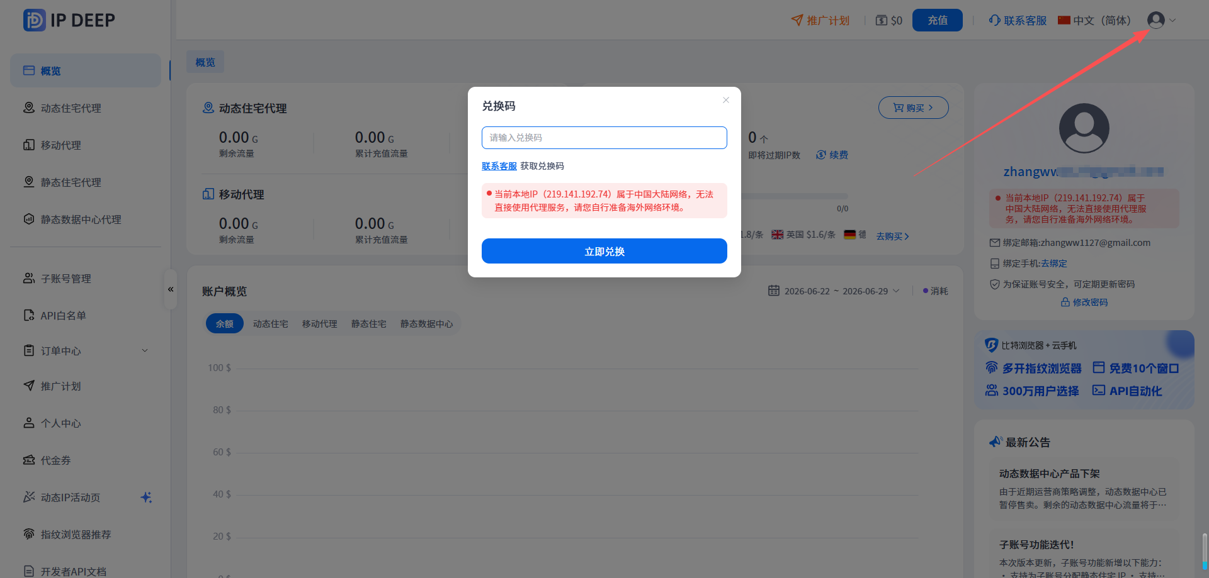Select the 动态住宅 tab

click(x=271, y=324)
